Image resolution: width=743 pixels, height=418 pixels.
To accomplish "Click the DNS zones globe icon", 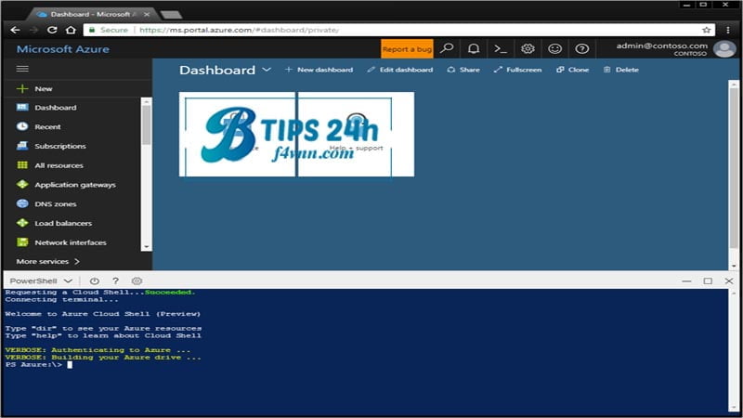I will click(x=22, y=203).
